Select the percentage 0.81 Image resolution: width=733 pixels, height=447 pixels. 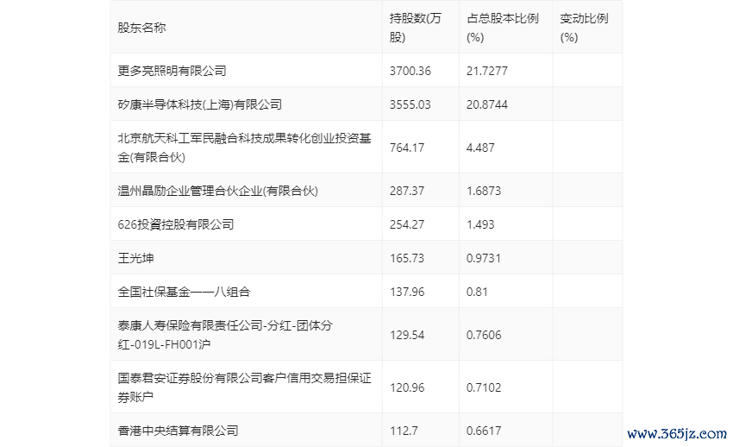click(477, 292)
